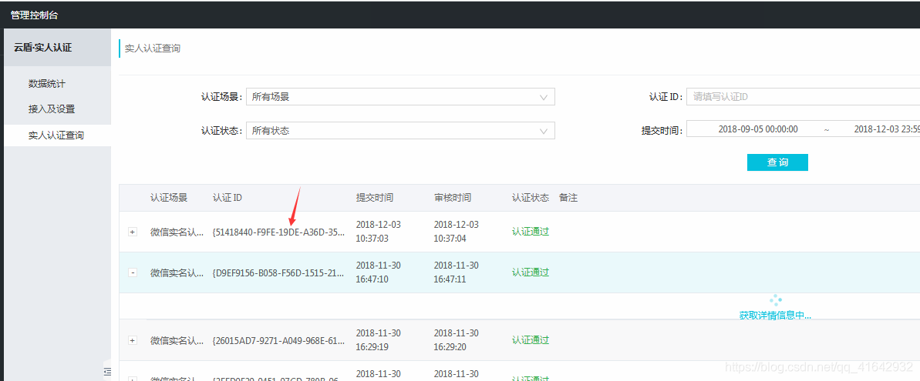
Task: Open 接入及设置 in the sidebar
Action: (x=52, y=109)
